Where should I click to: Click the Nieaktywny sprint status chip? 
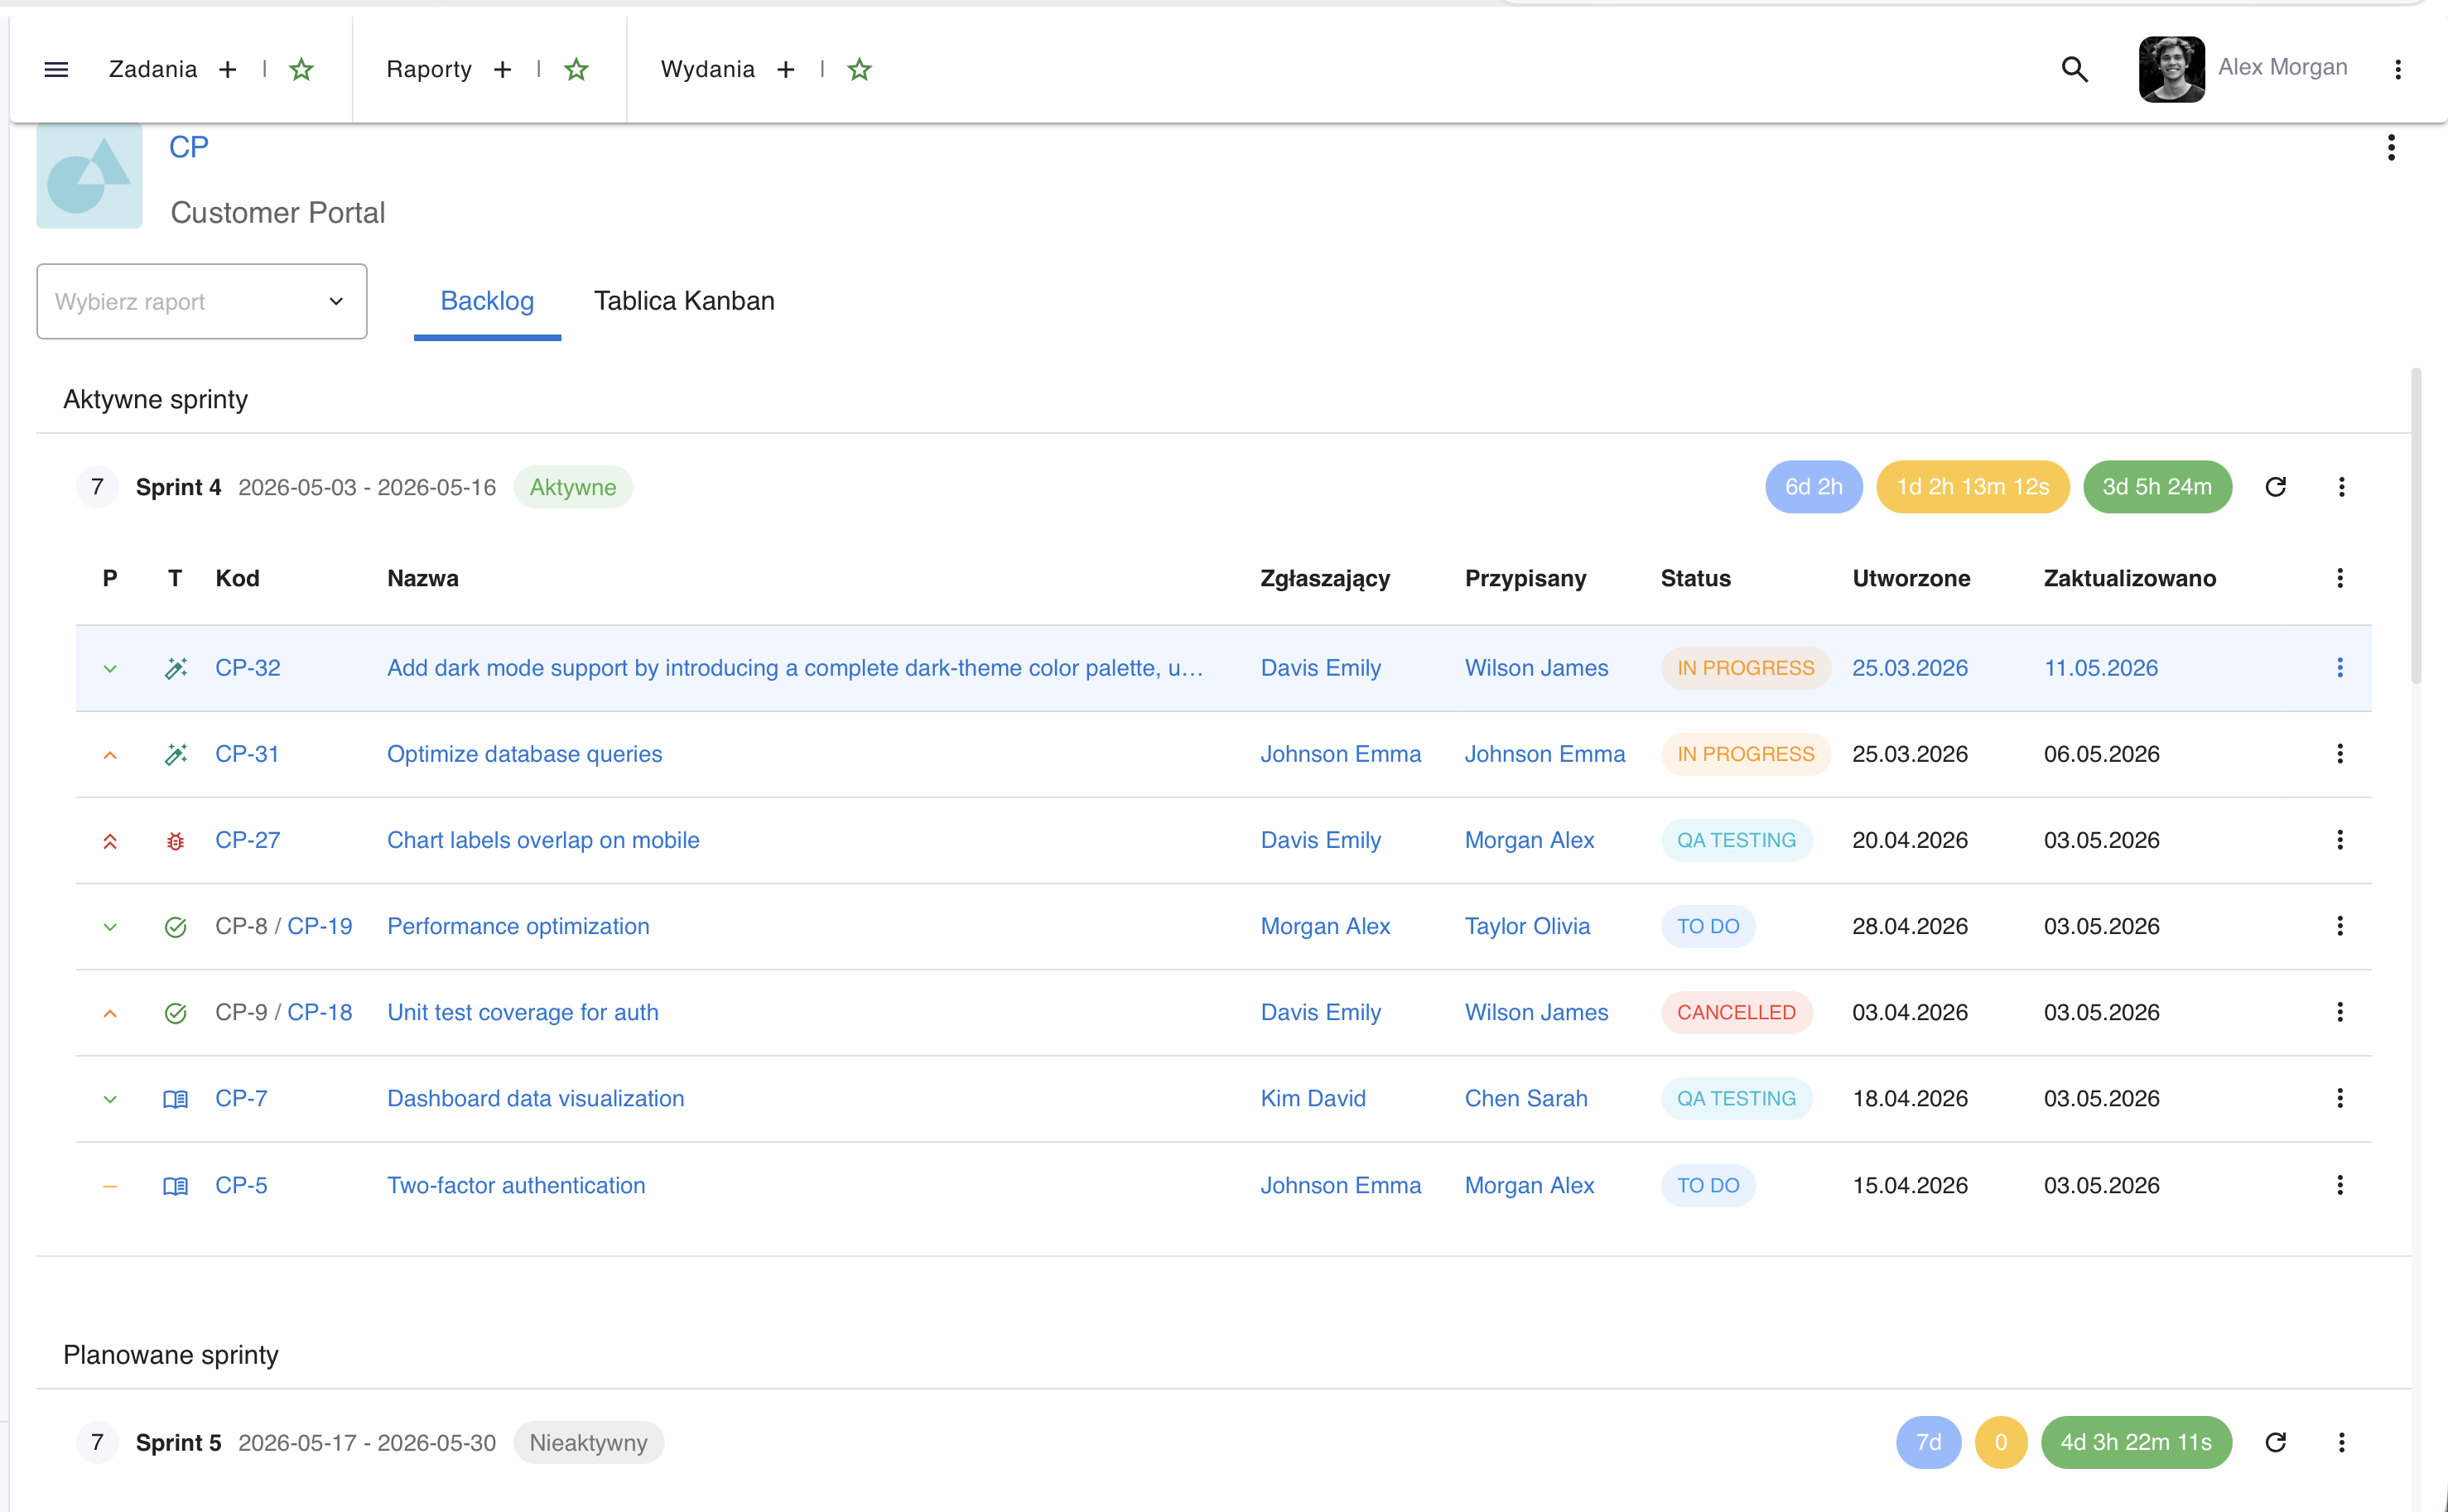pos(588,1442)
